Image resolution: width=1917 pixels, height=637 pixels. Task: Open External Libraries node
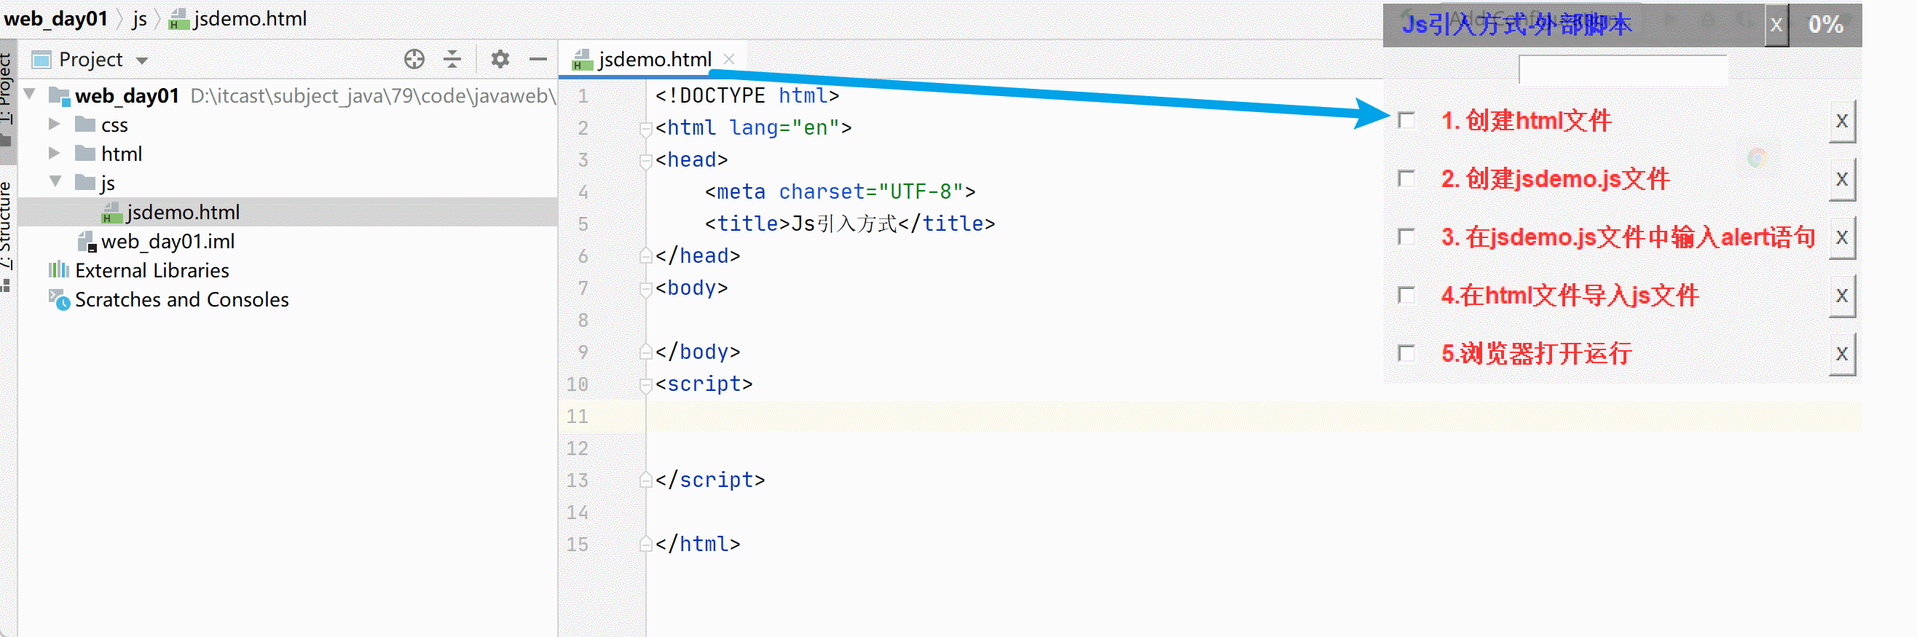pyautogui.click(x=151, y=271)
